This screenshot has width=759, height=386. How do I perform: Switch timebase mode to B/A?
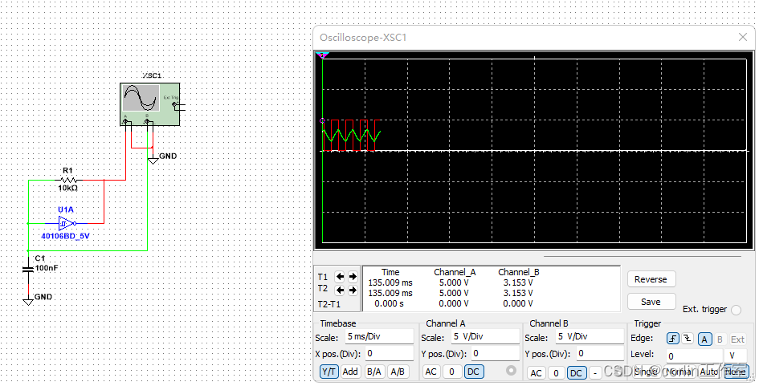373,372
